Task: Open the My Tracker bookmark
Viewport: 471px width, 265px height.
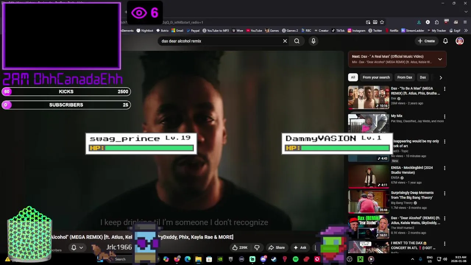Action: 437,31
